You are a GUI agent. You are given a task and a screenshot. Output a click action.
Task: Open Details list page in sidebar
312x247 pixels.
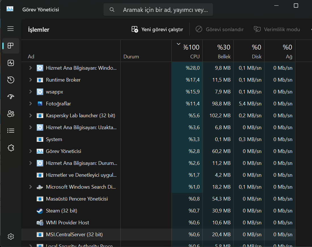[x=10, y=131]
